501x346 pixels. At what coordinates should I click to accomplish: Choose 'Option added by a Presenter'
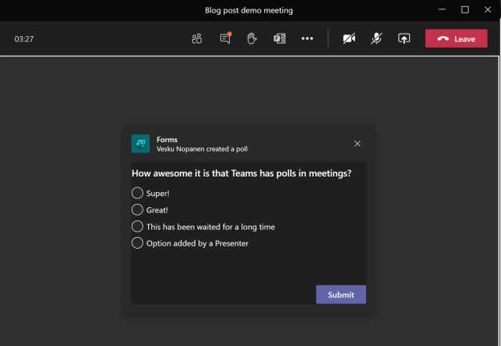[137, 243]
